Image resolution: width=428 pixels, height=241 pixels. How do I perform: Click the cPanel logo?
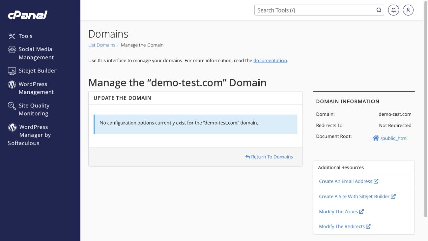click(27, 15)
